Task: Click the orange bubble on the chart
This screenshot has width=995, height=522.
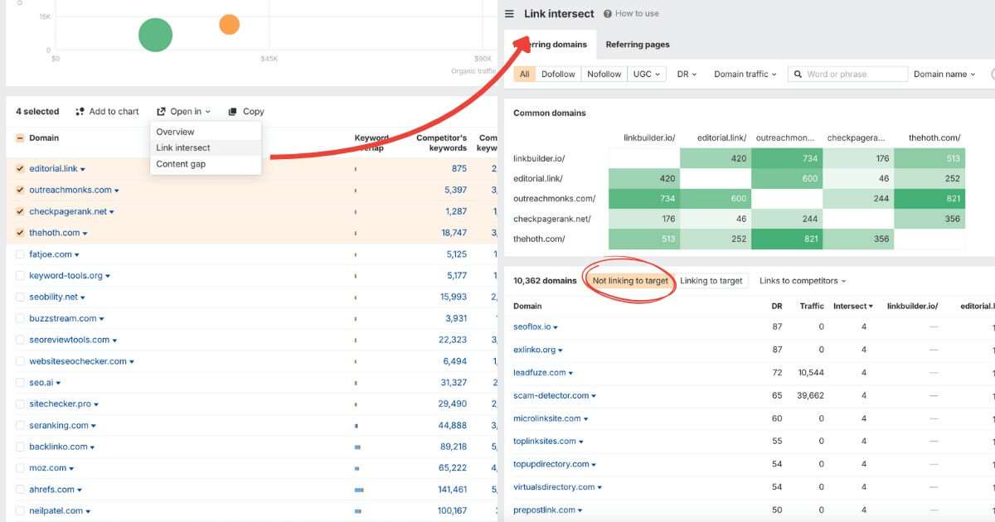Action: click(229, 24)
